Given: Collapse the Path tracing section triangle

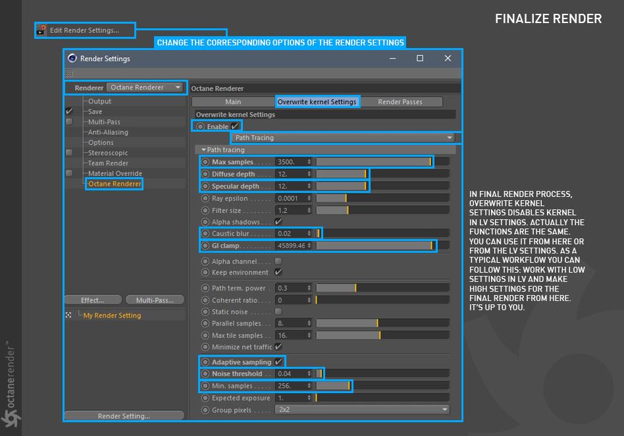Looking at the screenshot, I should click(x=203, y=150).
